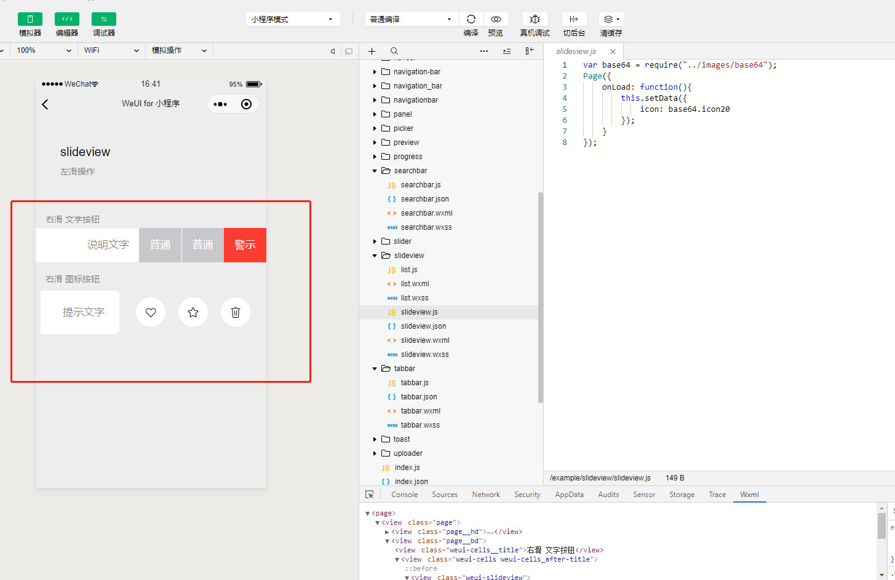Toggle the editor panel button

pyautogui.click(x=67, y=19)
